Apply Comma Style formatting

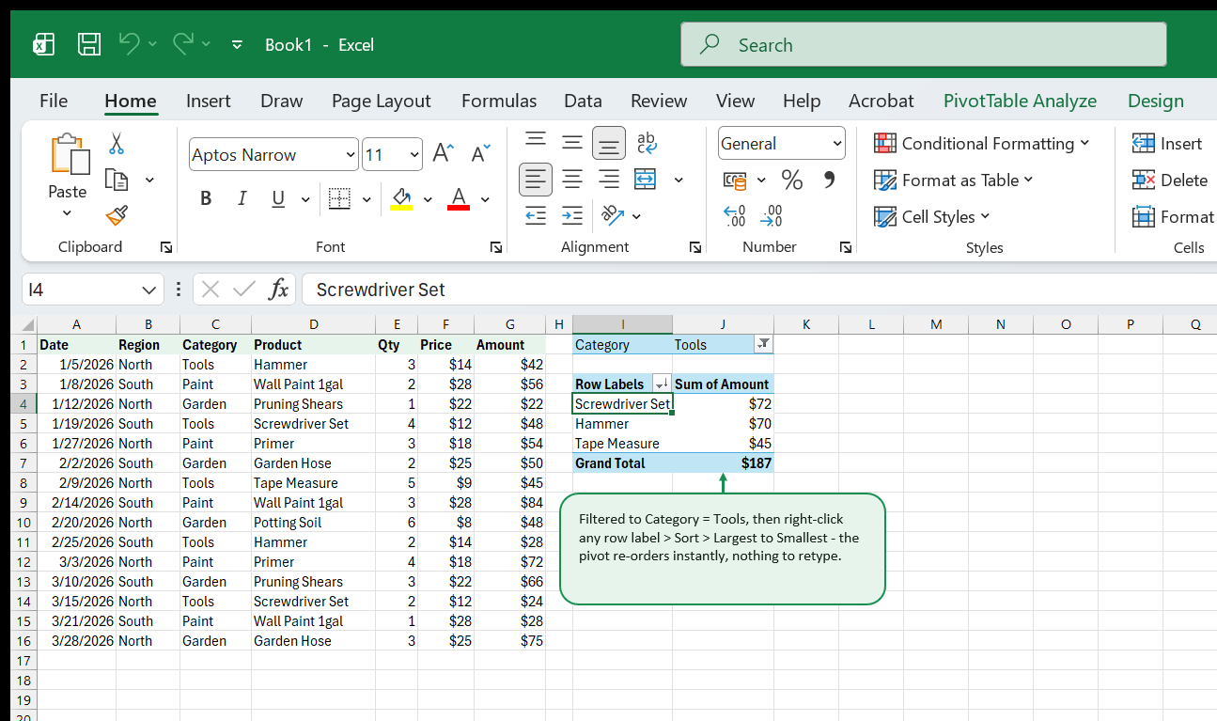pos(829,180)
